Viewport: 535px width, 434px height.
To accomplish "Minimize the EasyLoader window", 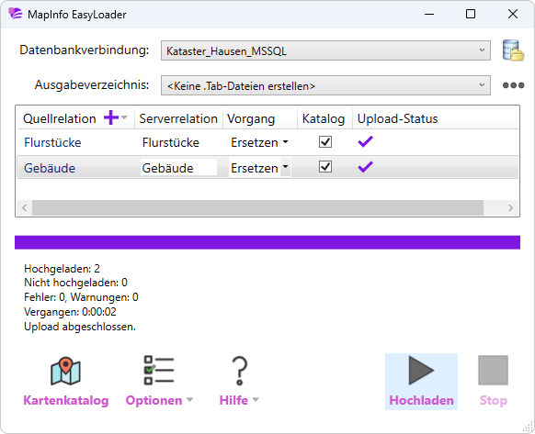I will pos(429,14).
